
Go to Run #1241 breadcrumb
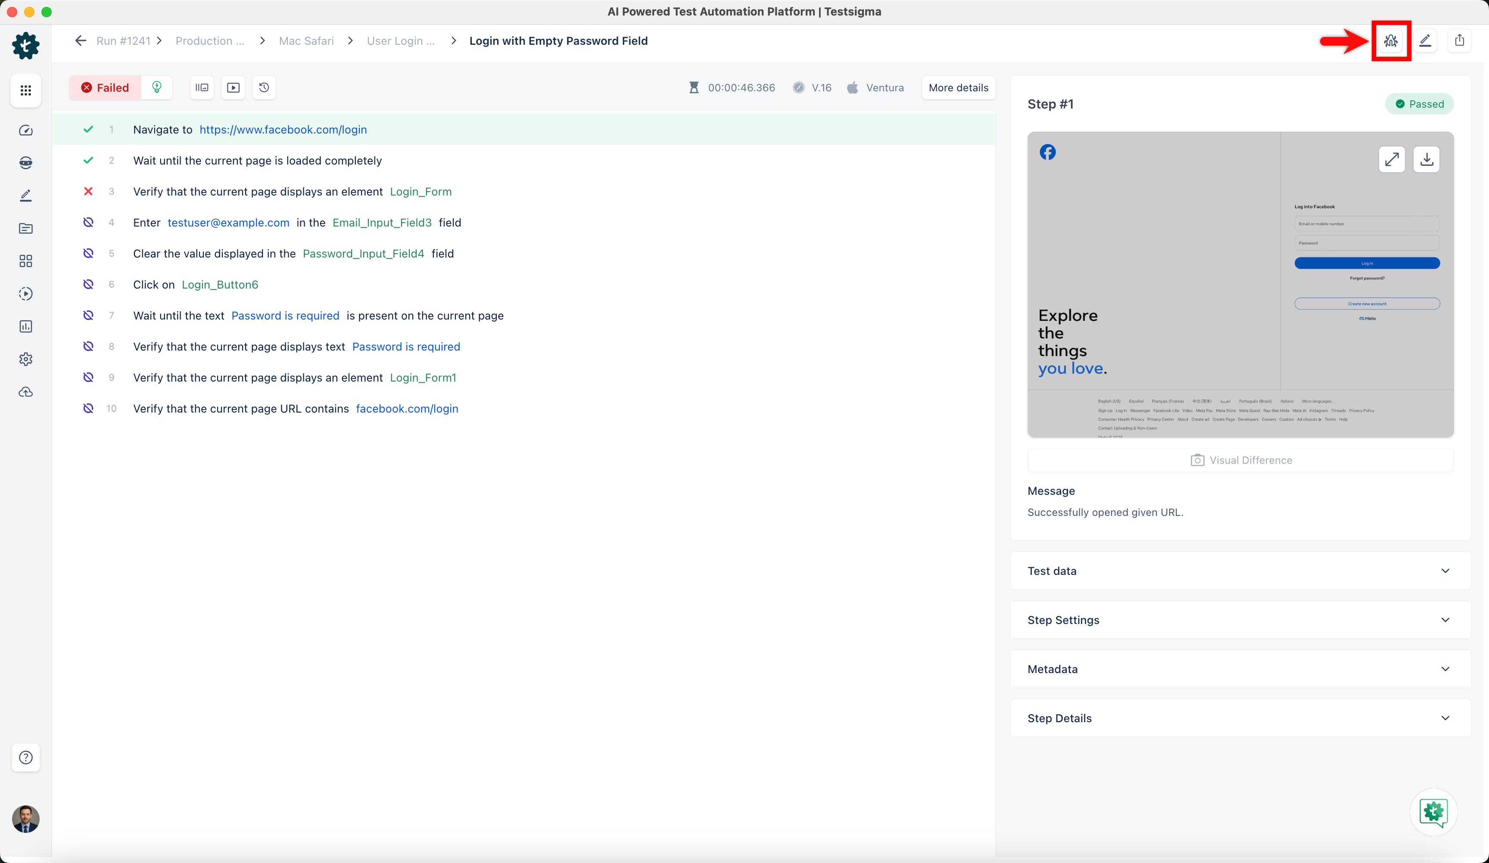[124, 41]
